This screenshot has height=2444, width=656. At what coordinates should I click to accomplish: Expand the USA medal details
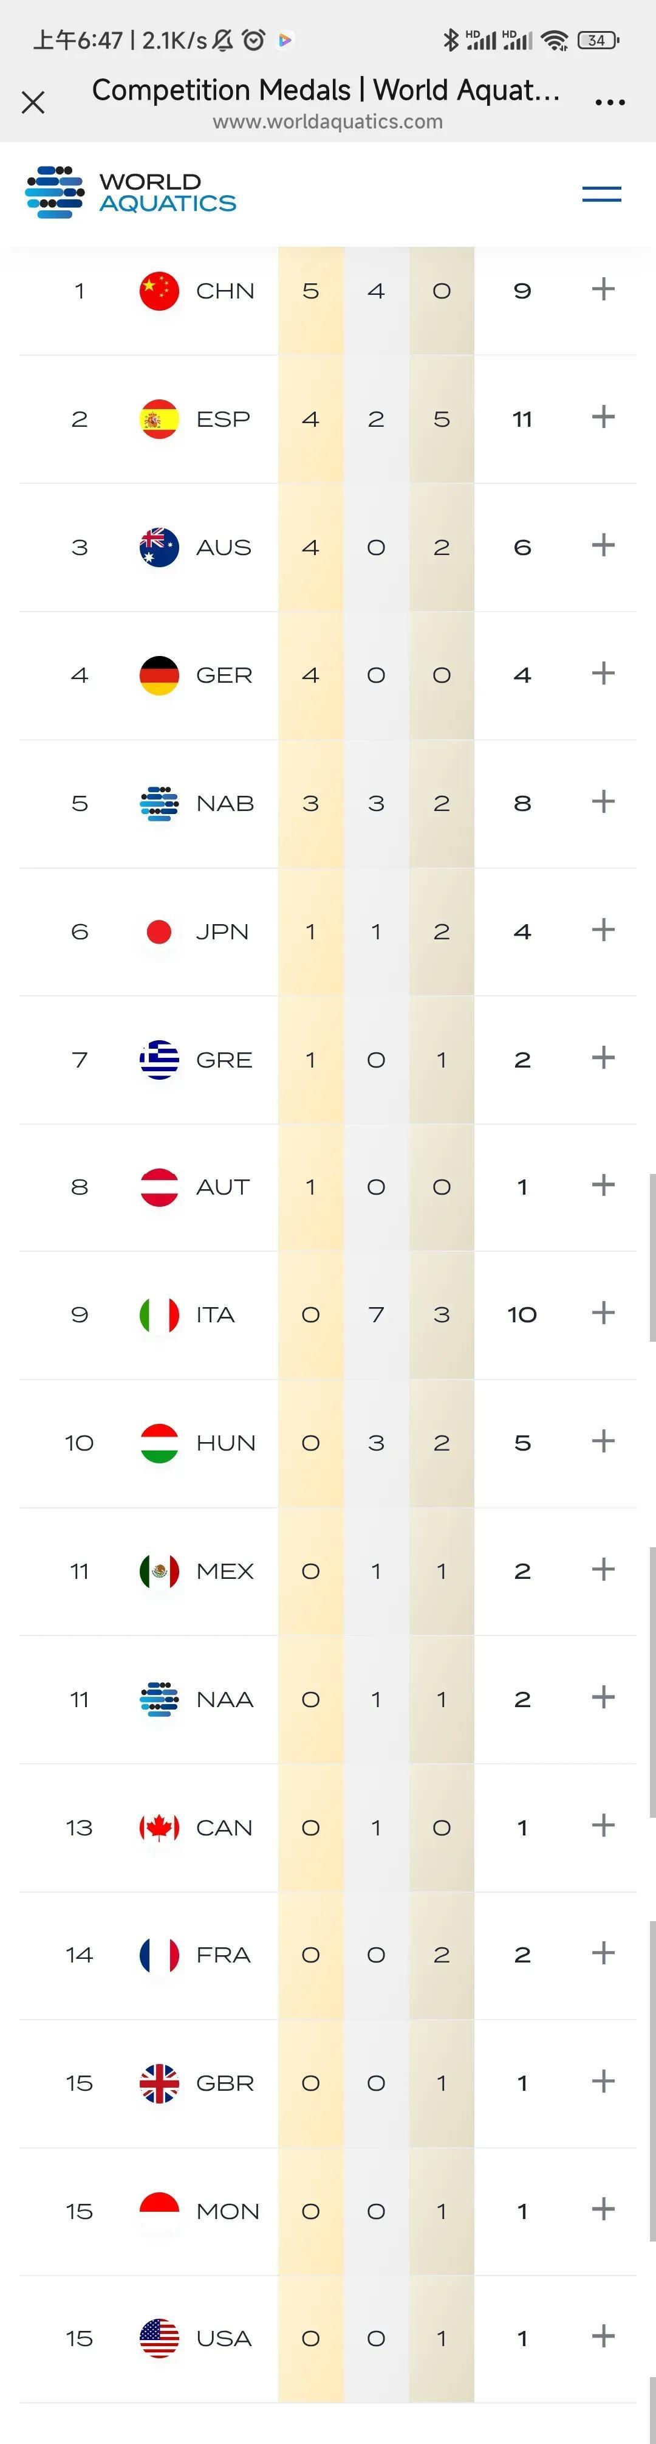pos(603,2337)
